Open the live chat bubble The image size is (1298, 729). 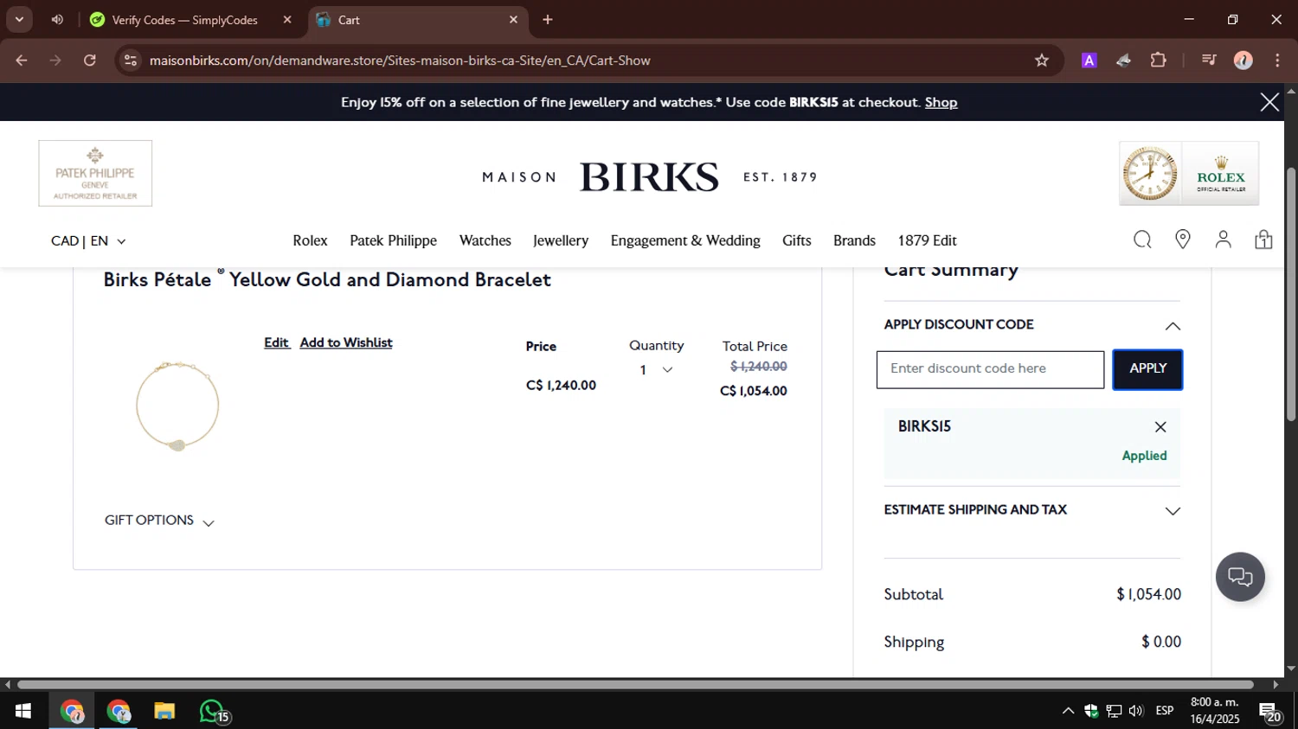pos(1240,577)
